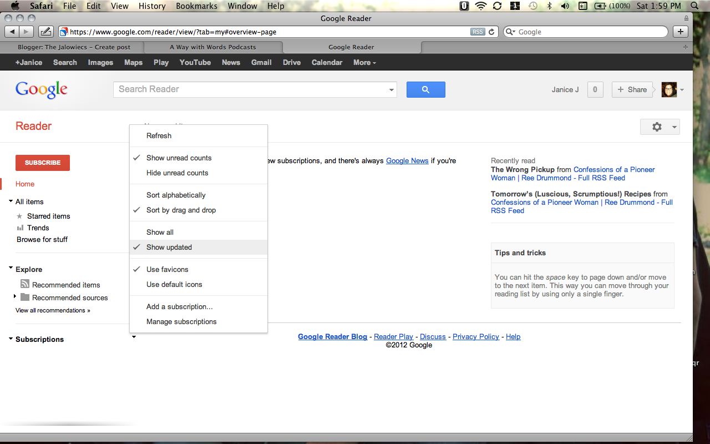
Task: Open the Google Reader Blog link
Action: (332, 336)
